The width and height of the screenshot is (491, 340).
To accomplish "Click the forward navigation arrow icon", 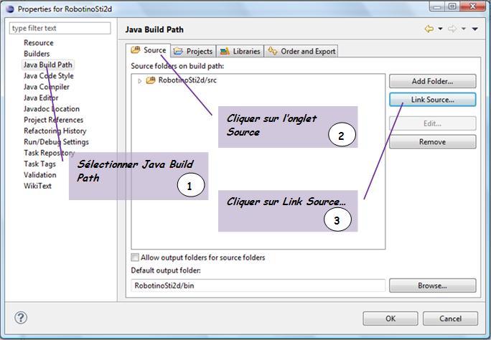I will (x=452, y=29).
